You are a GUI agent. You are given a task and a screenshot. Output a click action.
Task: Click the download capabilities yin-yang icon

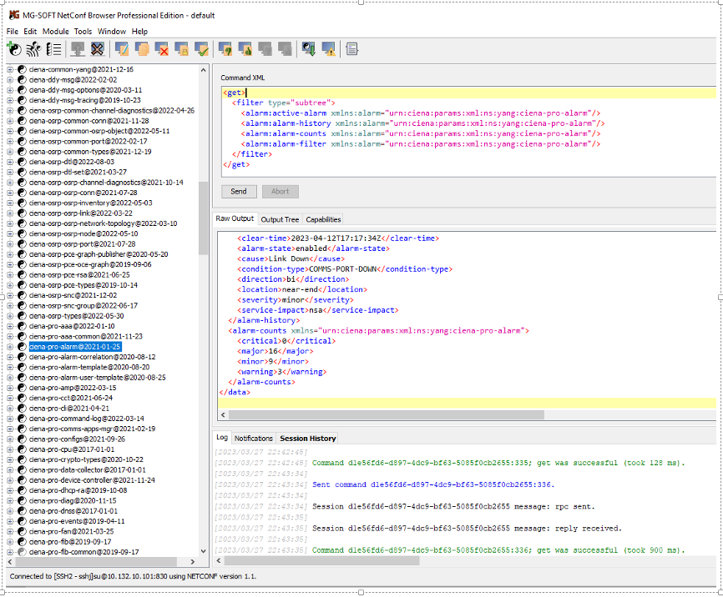[309, 49]
